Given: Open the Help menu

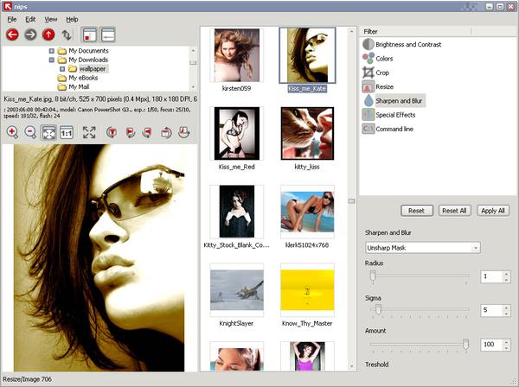Looking at the screenshot, I should pyautogui.click(x=72, y=20).
